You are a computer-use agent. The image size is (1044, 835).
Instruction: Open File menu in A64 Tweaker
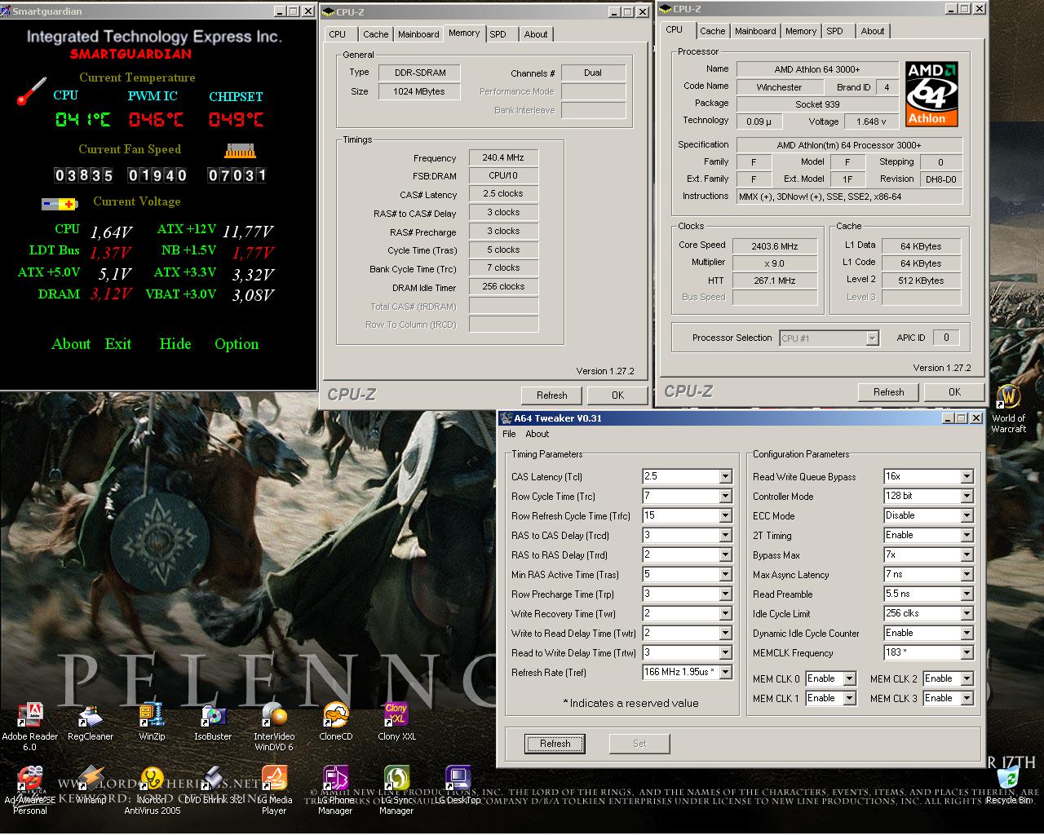click(509, 434)
